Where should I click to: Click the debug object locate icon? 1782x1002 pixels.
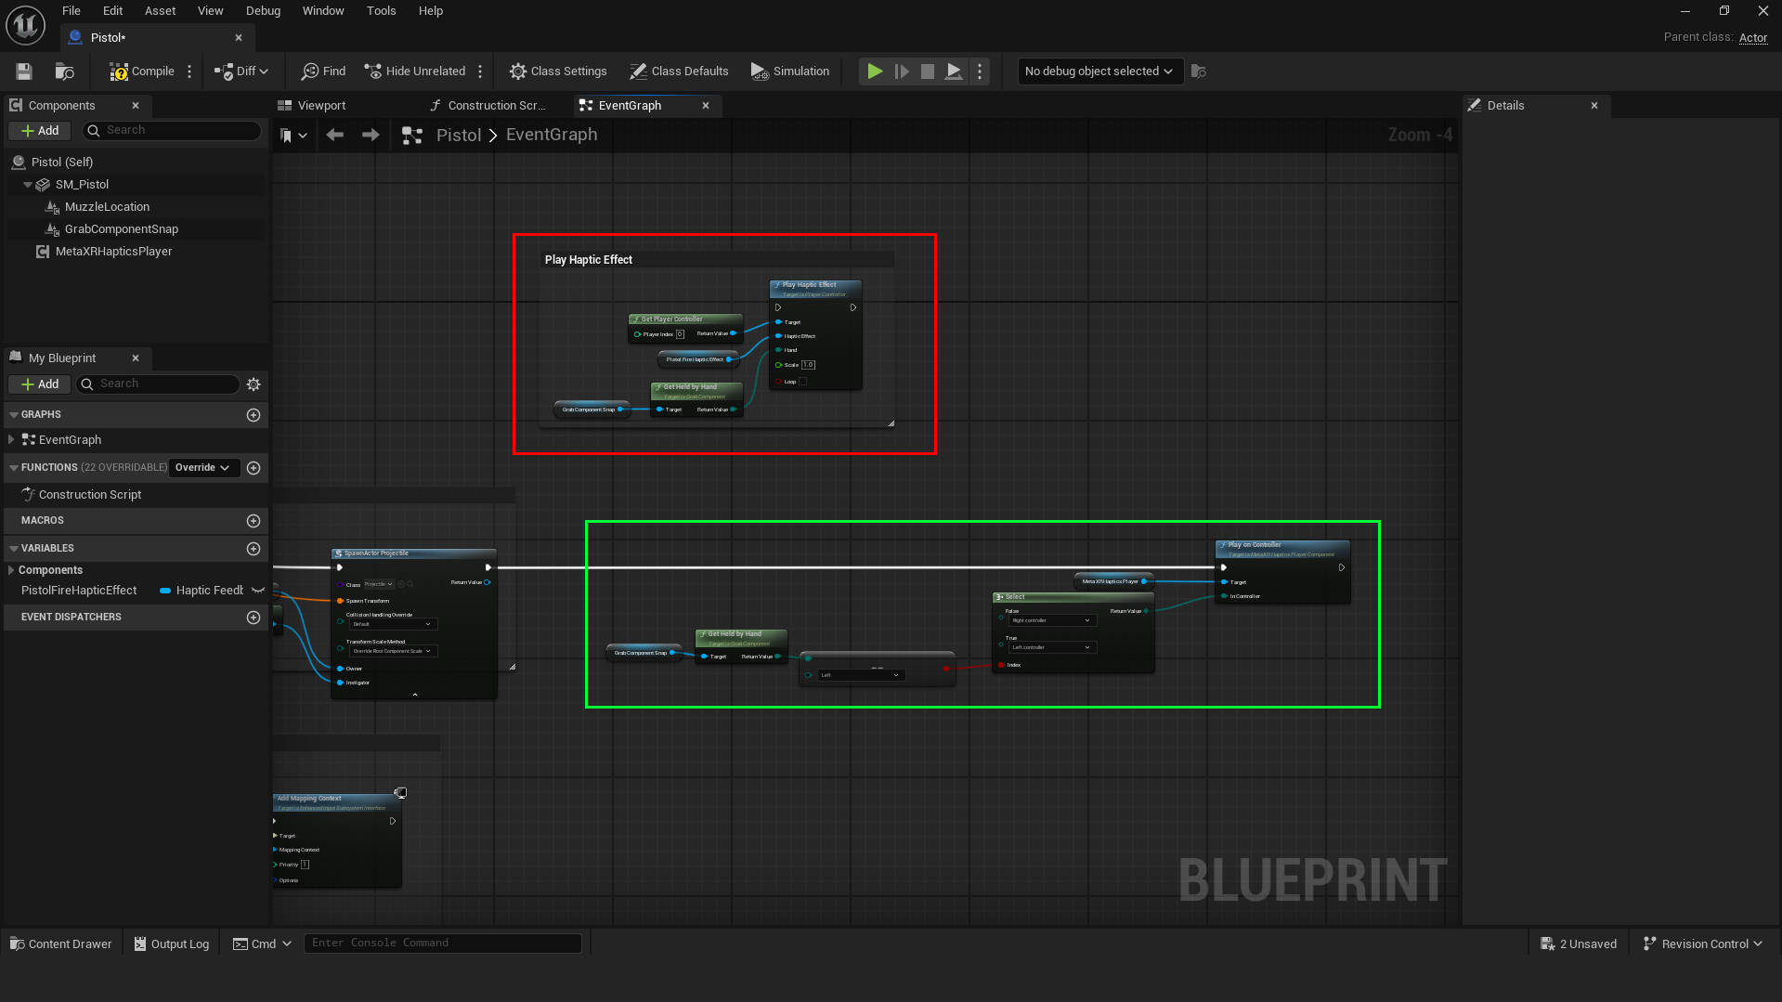(1199, 72)
